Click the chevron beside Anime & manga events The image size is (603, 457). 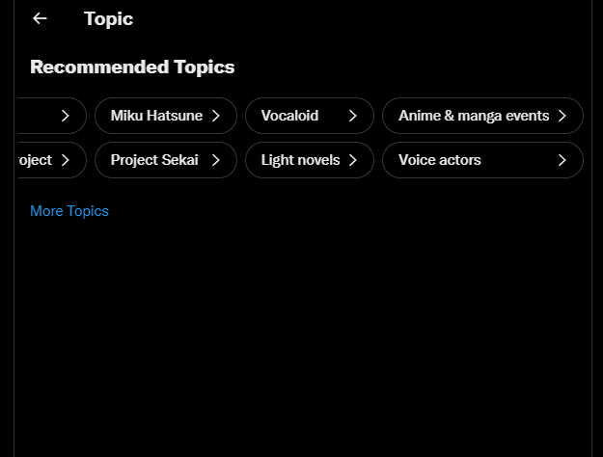coord(562,116)
